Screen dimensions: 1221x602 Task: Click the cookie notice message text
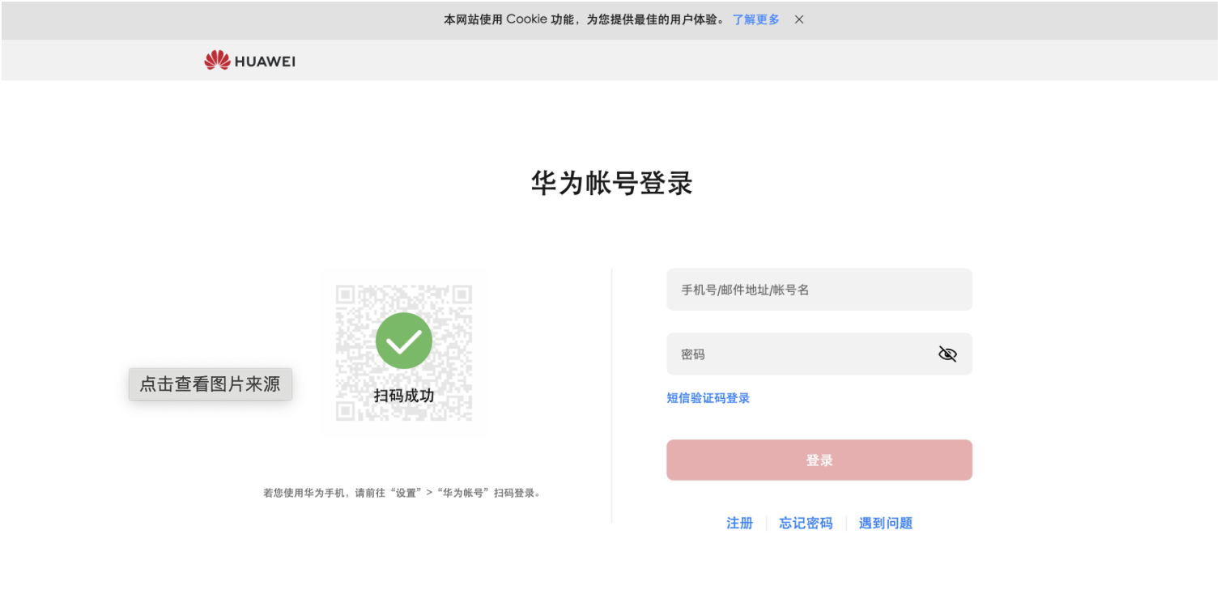[584, 19]
